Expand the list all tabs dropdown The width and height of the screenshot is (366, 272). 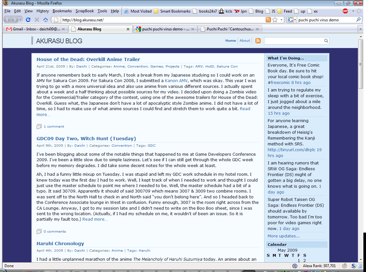pyautogui.click(x=361, y=29)
